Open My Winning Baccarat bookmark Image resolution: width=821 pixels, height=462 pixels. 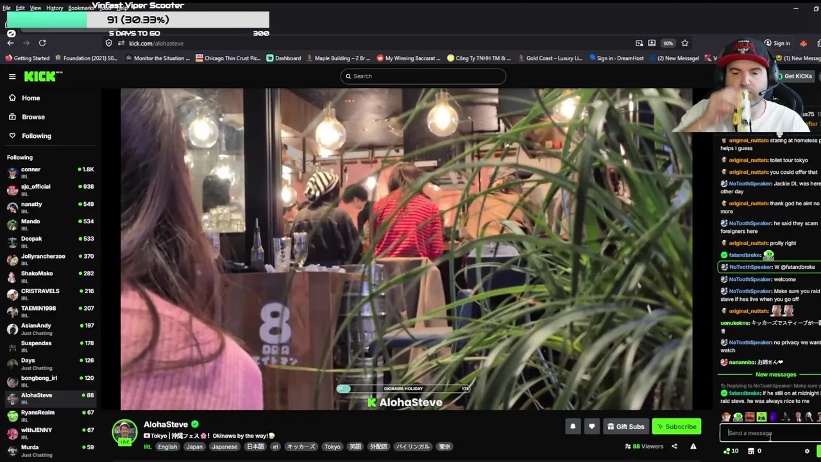[x=409, y=58]
